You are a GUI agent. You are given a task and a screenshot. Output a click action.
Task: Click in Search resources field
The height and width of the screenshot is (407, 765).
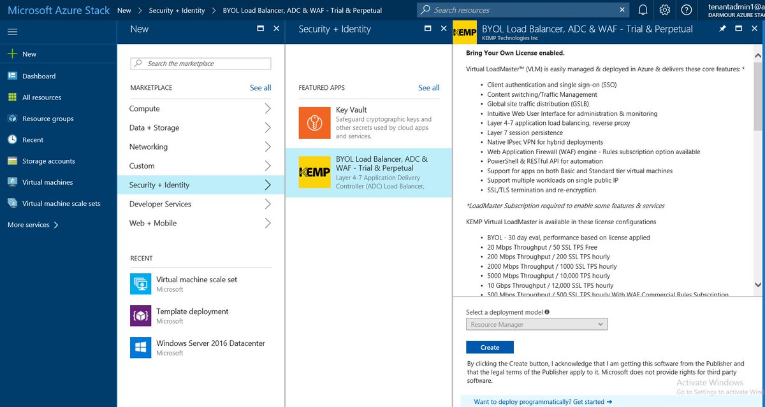(x=523, y=10)
